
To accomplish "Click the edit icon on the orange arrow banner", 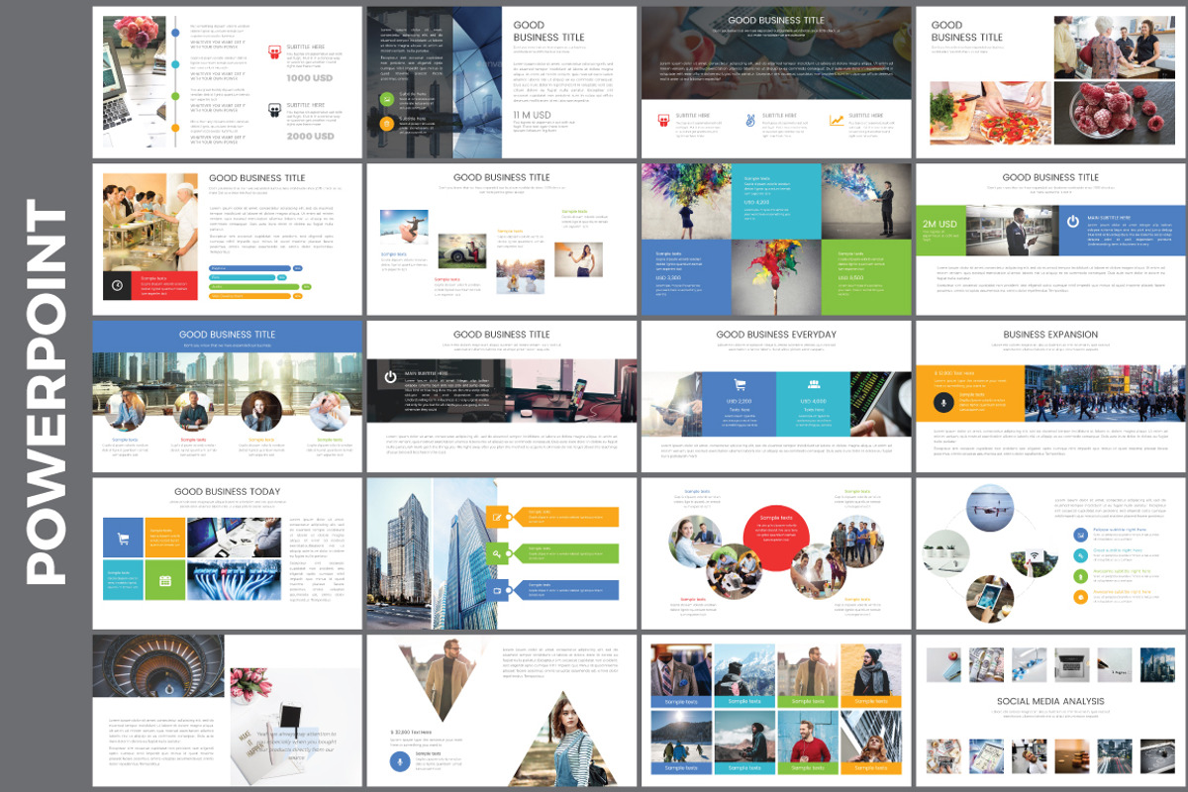I will [497, 516].
